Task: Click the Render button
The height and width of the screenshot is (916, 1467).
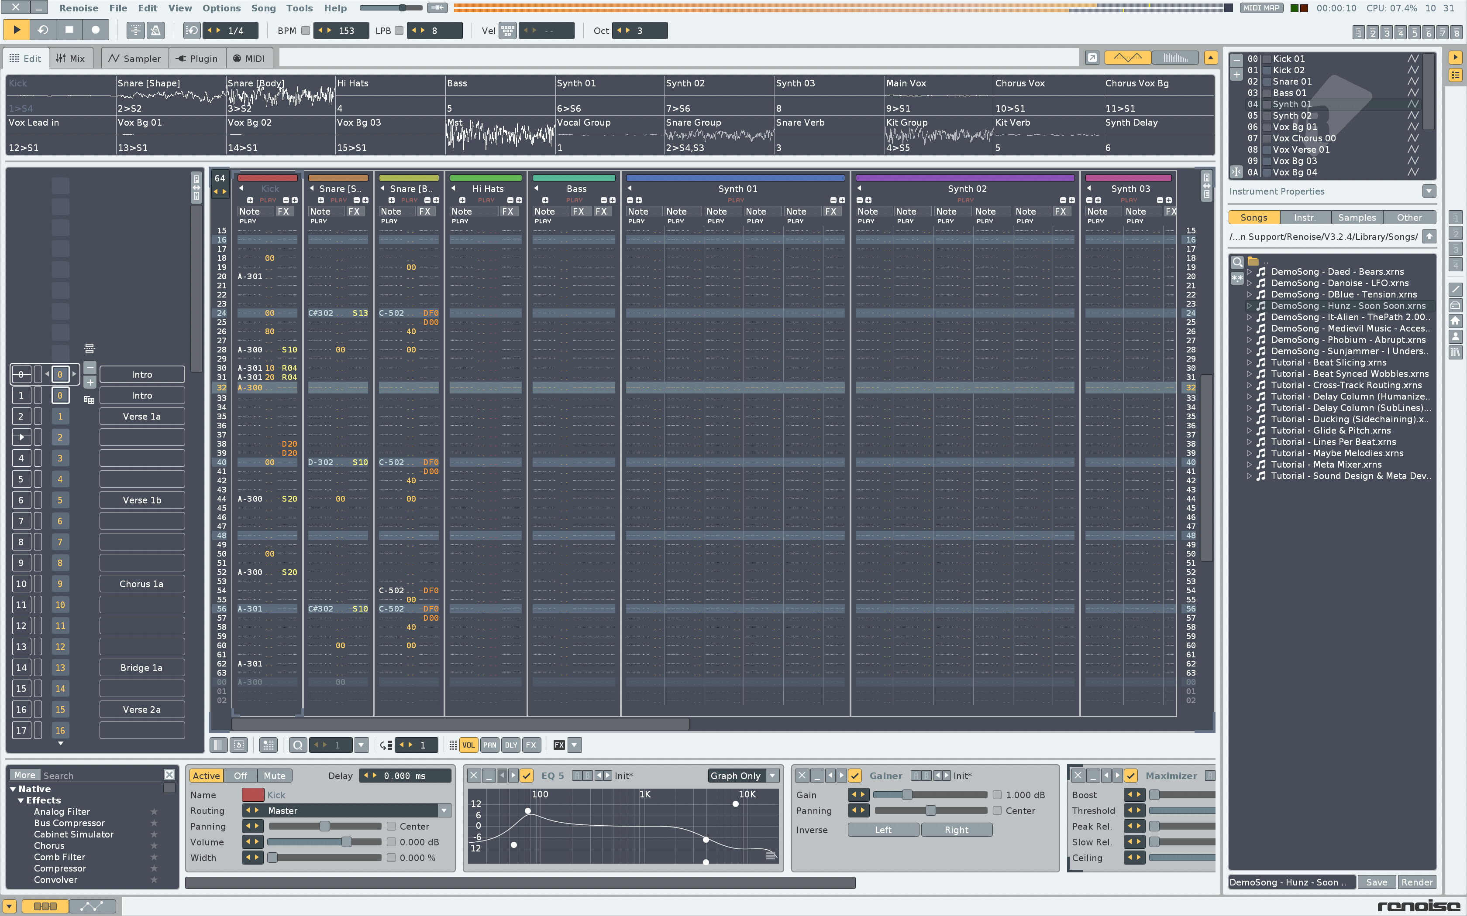Action: [1417, 882]
